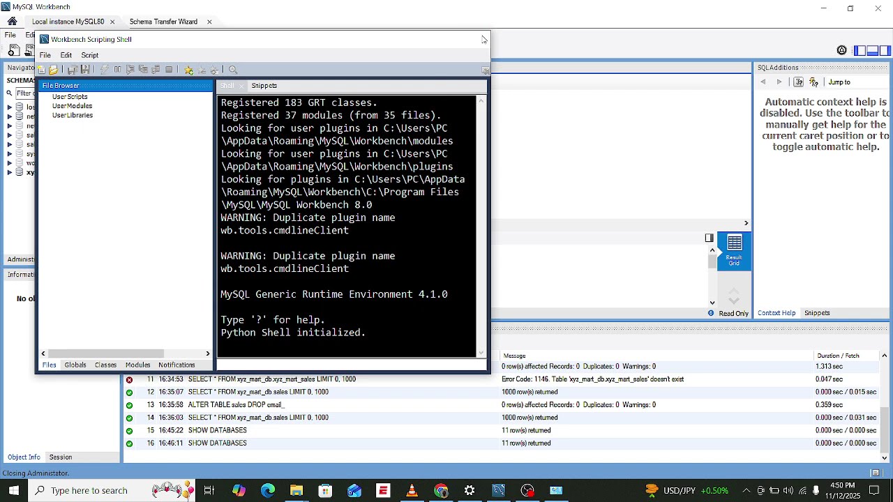
Task: Open Object Info tab
Action: click(x=24, y=457)
